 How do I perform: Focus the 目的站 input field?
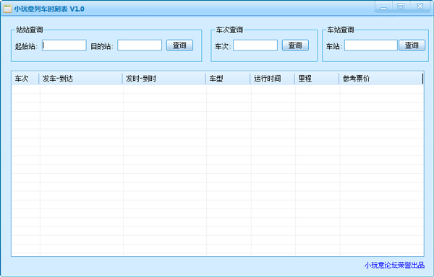(x=140, y=45)
